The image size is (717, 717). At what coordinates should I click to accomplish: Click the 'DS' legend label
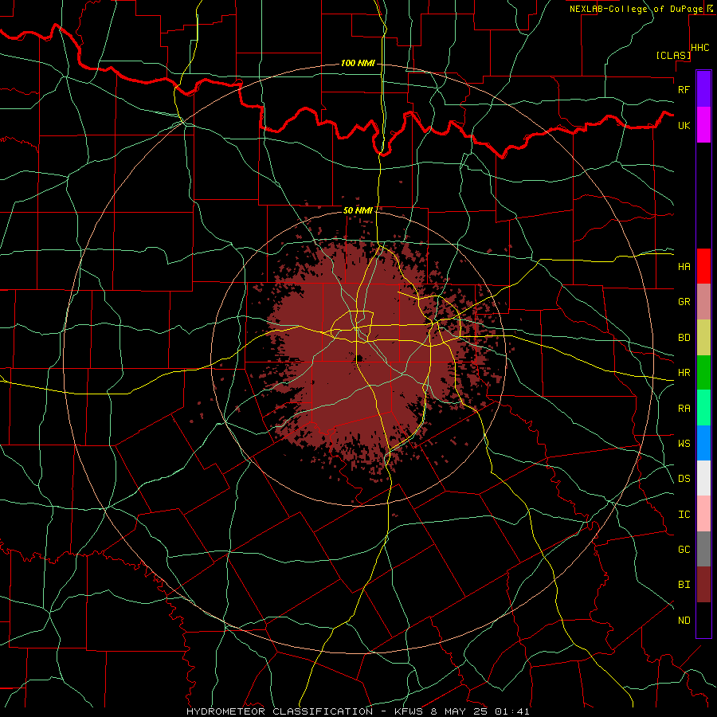click(x=684, y=479)
